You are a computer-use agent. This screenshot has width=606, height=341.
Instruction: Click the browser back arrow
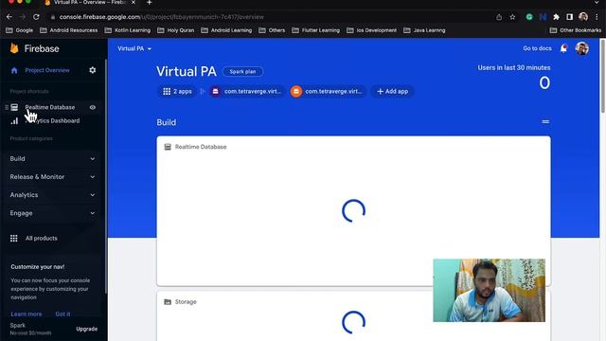click(x=9, y=17)
